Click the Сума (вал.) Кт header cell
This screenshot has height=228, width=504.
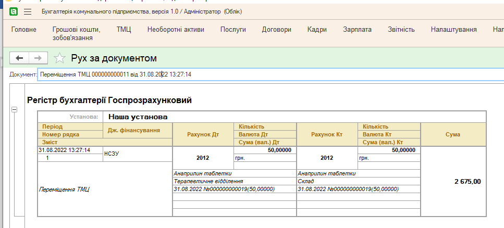click(389, 142)
